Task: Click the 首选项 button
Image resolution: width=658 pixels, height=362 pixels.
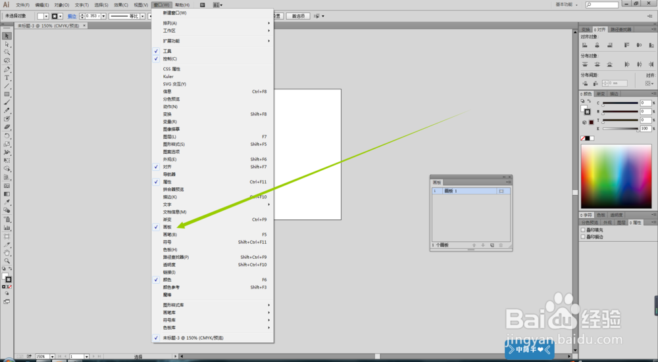Action: pyautogui.click(x=298, y=16)
